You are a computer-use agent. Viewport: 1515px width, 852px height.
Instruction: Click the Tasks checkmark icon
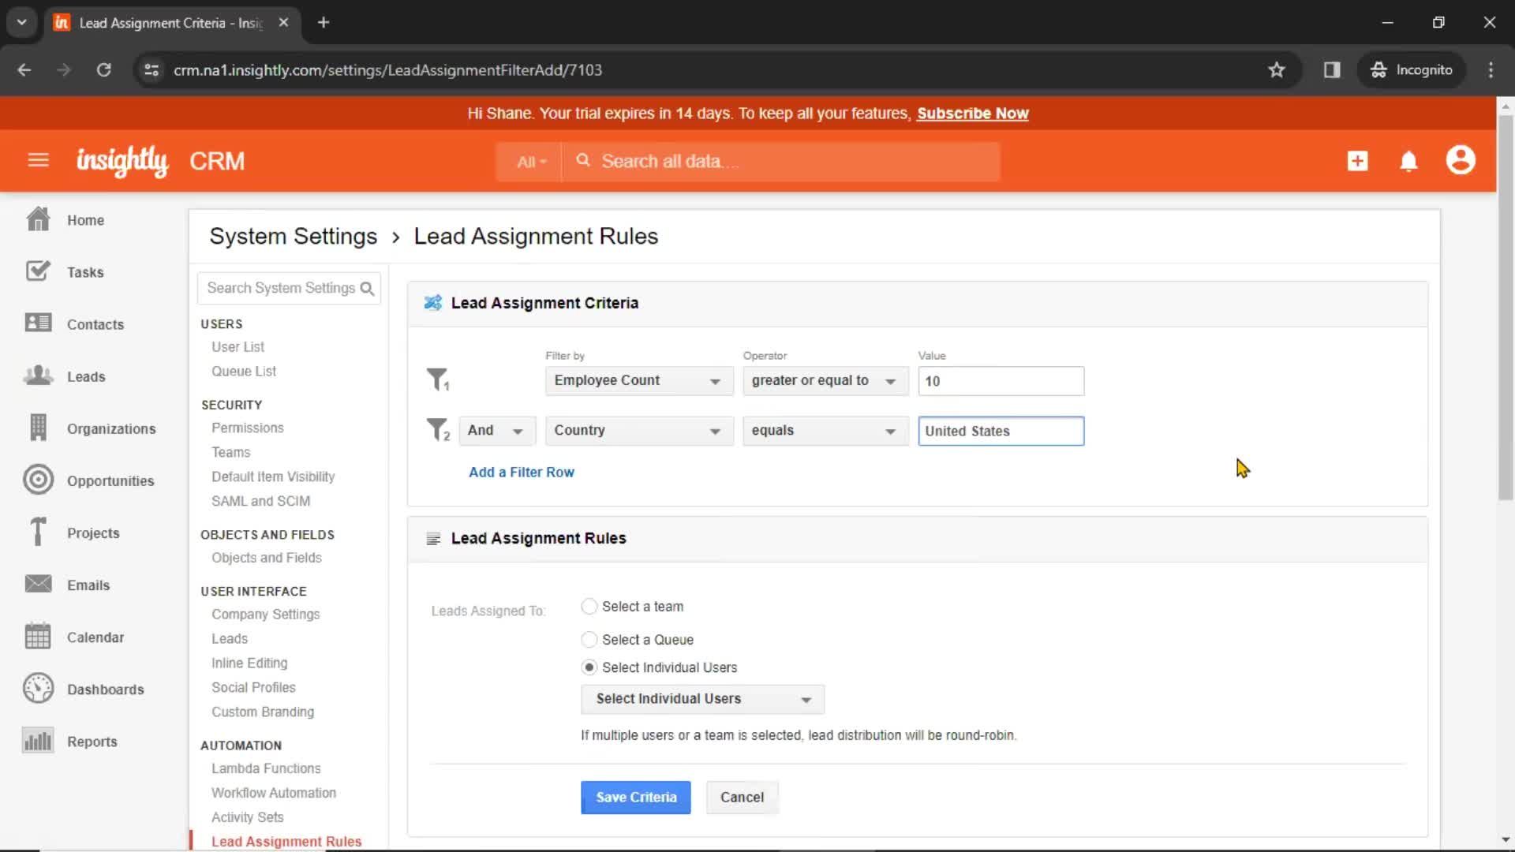(x=38, y=271)
